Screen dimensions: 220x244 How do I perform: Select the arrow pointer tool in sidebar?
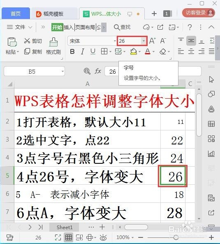pyautogui.click(x=211, y=79)
